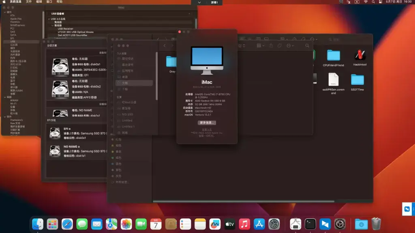This screenshot has height=233, width=415.
Task: Collapse the 网络 section in System Information
Action: [x=5, y=97]
